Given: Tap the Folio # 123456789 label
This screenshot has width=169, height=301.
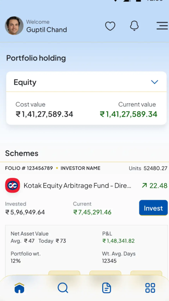Looking at the screenshot, I should (29, 168).
